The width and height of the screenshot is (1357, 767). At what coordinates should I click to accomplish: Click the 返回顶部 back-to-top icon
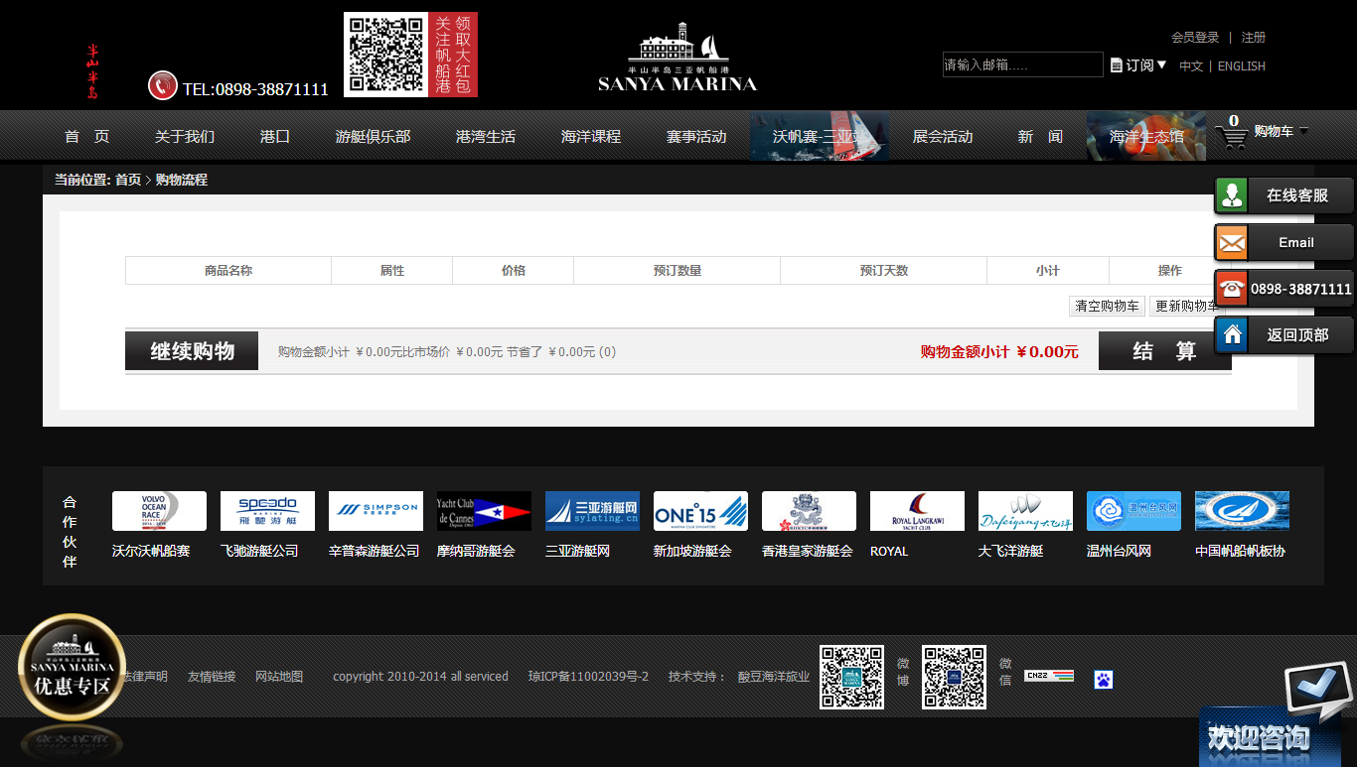pos(1232,334)
